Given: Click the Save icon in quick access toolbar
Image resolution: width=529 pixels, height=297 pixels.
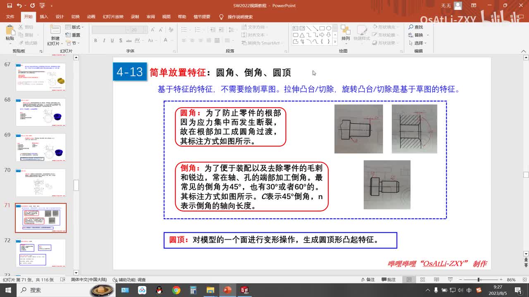Looking at the screenshot, I should pyautogui.click(x=9, y=6).
